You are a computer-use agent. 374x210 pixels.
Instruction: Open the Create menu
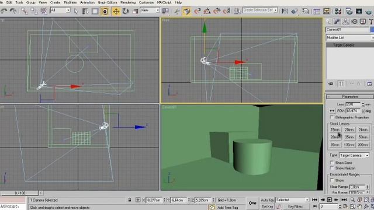pos(55,2)
